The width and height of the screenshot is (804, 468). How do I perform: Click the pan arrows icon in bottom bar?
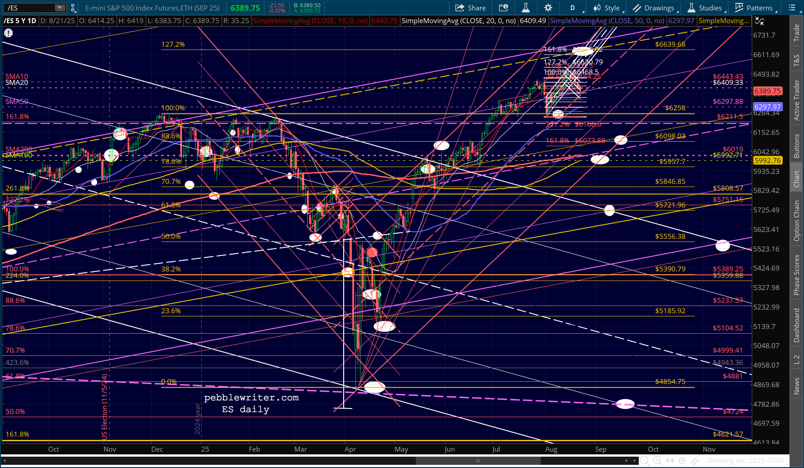pos(670,461)
